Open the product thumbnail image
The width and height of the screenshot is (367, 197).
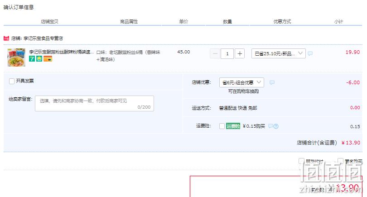point(16,58)
